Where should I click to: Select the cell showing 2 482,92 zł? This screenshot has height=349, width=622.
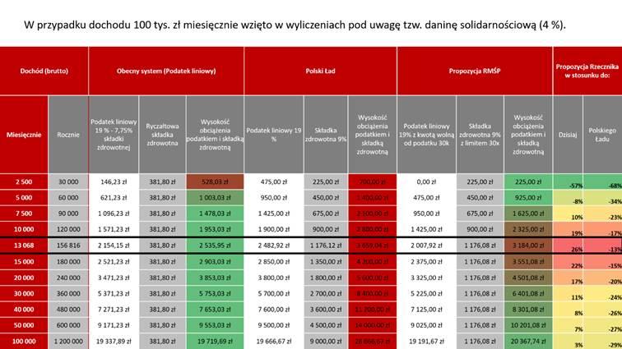[274, 245]
